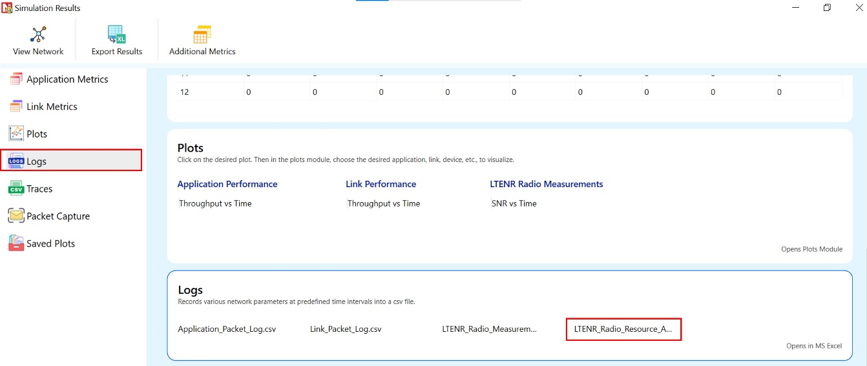This screenshot has height=366, width=867.
Task: Restore down the Simulation Results window
Action: [x=827, y=8]
